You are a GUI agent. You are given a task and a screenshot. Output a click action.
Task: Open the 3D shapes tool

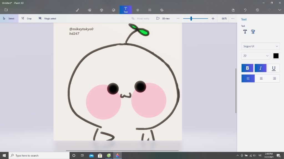click(x=102, y=10)
